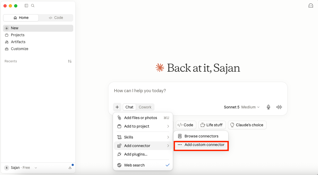318x175 pixels.
Task: Click the microphone dictation icon
Action: click(x=268, y=107)
